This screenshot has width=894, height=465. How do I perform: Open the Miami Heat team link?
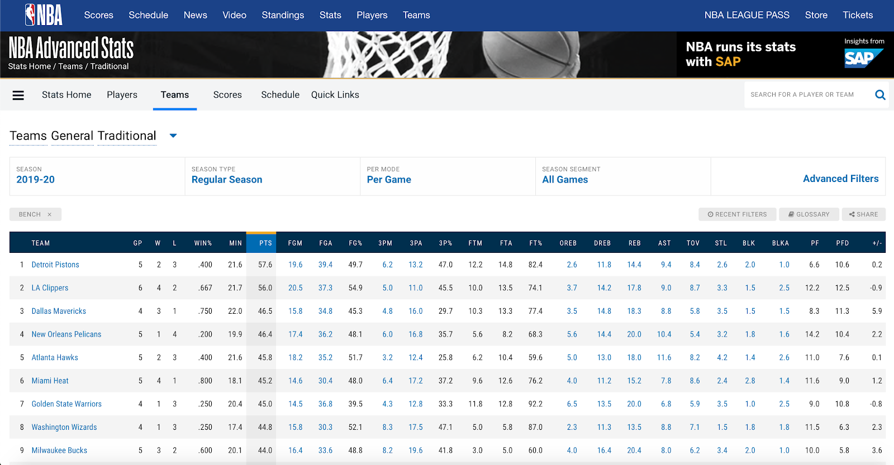[x=50, y=381]
